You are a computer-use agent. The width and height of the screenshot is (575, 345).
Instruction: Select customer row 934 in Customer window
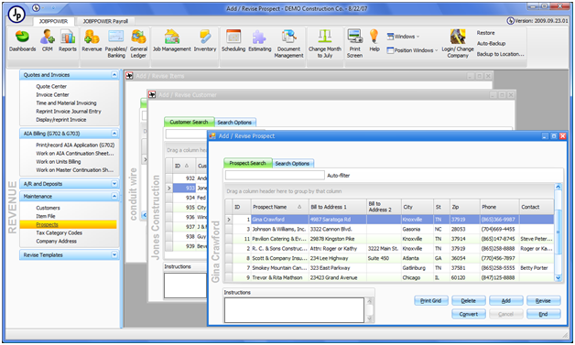coord(186,198)
